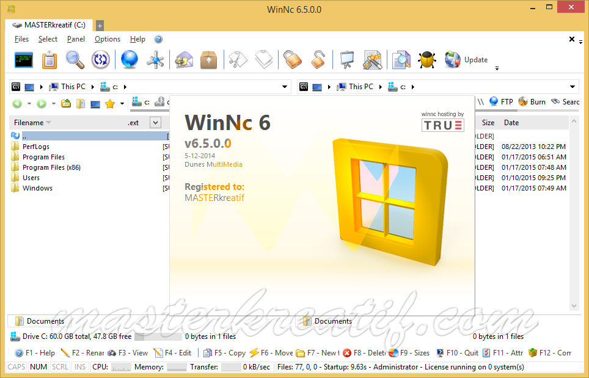Select the parent directory '..' row

click(89, 136)
